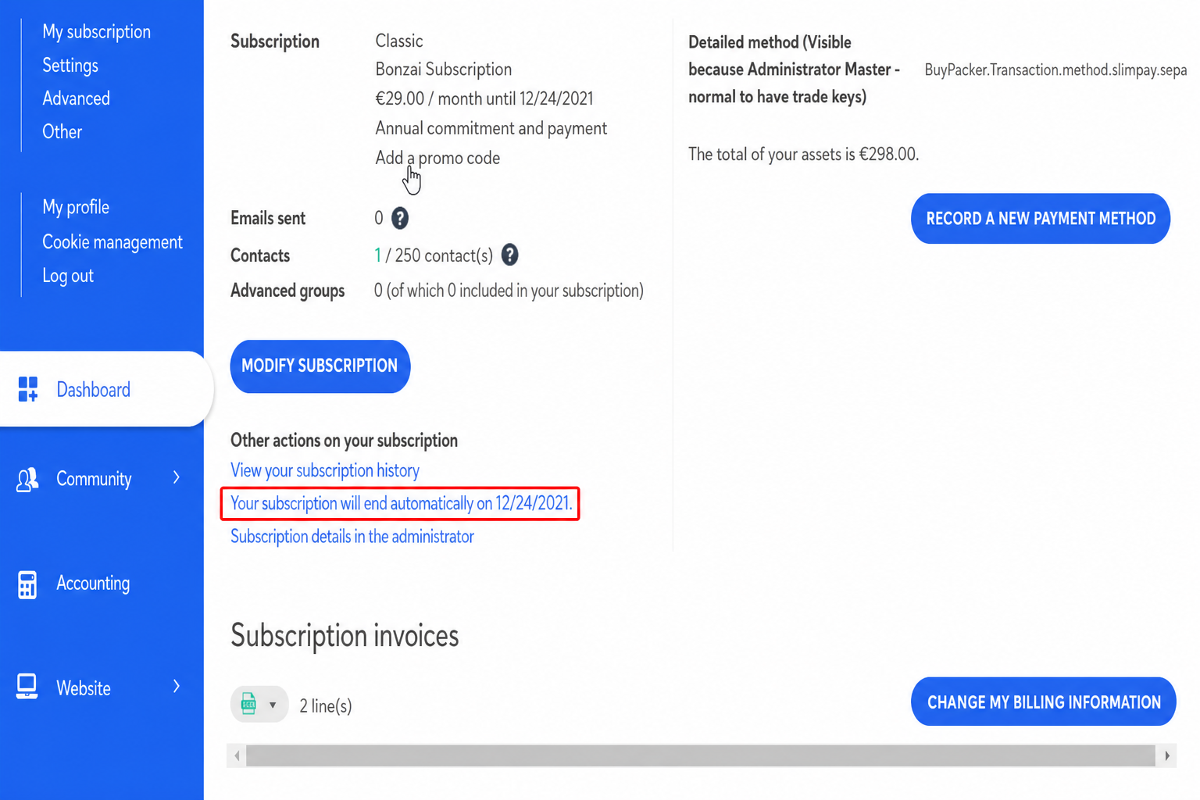
Task: Select the Advanced menu entry
Action: pyautogui.click(x=76, y=98)
